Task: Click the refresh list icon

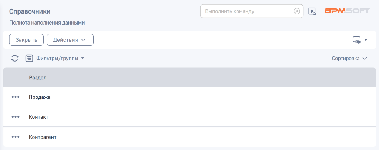Action: click(x=15, y=58)
